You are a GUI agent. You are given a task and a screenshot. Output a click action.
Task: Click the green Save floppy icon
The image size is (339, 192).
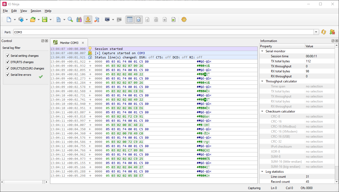click(x=45, y=20)
